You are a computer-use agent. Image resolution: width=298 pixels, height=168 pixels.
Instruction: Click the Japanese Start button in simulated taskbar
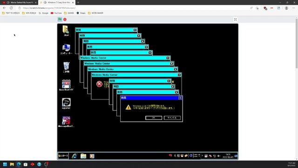coord(63,156)
